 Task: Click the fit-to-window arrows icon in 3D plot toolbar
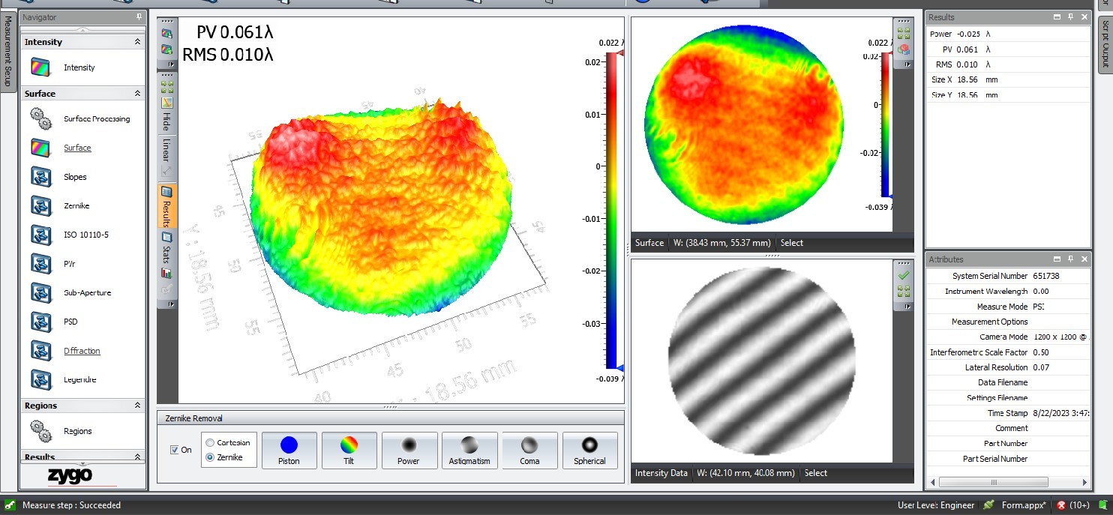coord(167,86)
